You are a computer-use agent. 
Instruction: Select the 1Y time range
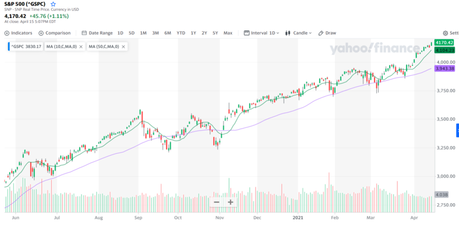[x=193, y=33]
